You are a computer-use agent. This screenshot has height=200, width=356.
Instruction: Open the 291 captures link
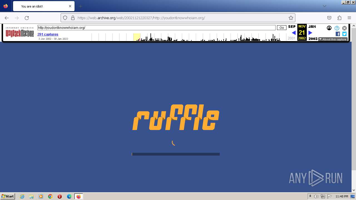click(x=48, y=34)
